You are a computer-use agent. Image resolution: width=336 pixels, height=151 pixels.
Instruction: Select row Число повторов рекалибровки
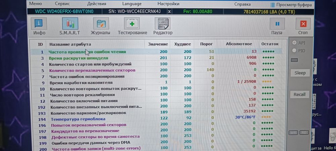(156, 95)
